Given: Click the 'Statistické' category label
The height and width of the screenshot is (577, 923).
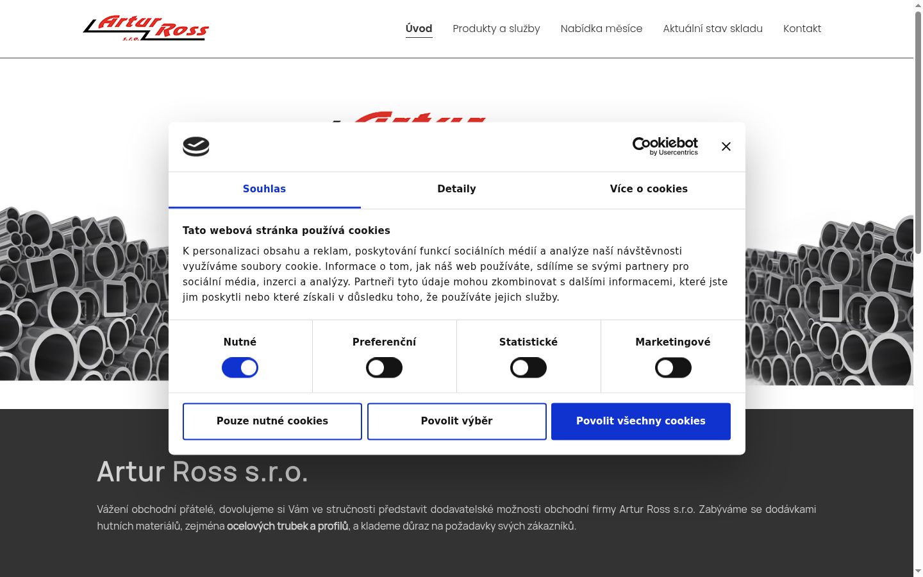Looking at the screenshot, I should click(x=529, y=342).
